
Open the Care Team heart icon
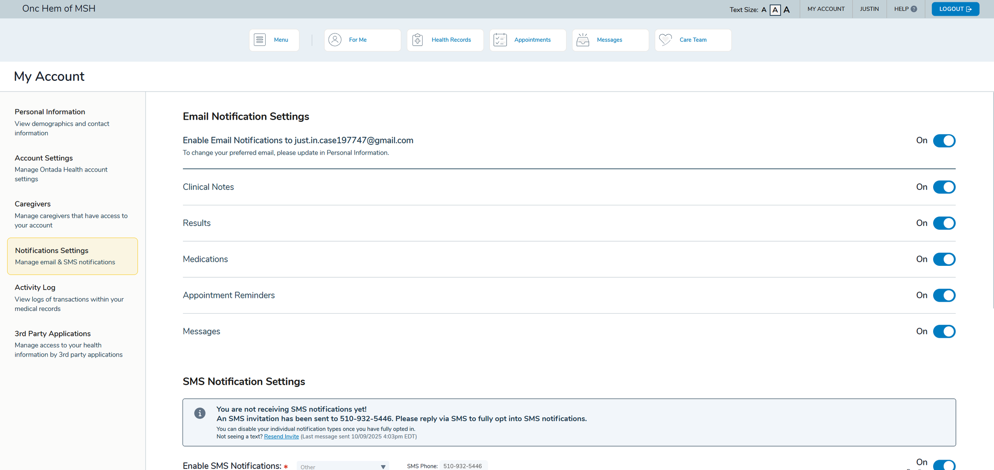(x=665, y=40)
